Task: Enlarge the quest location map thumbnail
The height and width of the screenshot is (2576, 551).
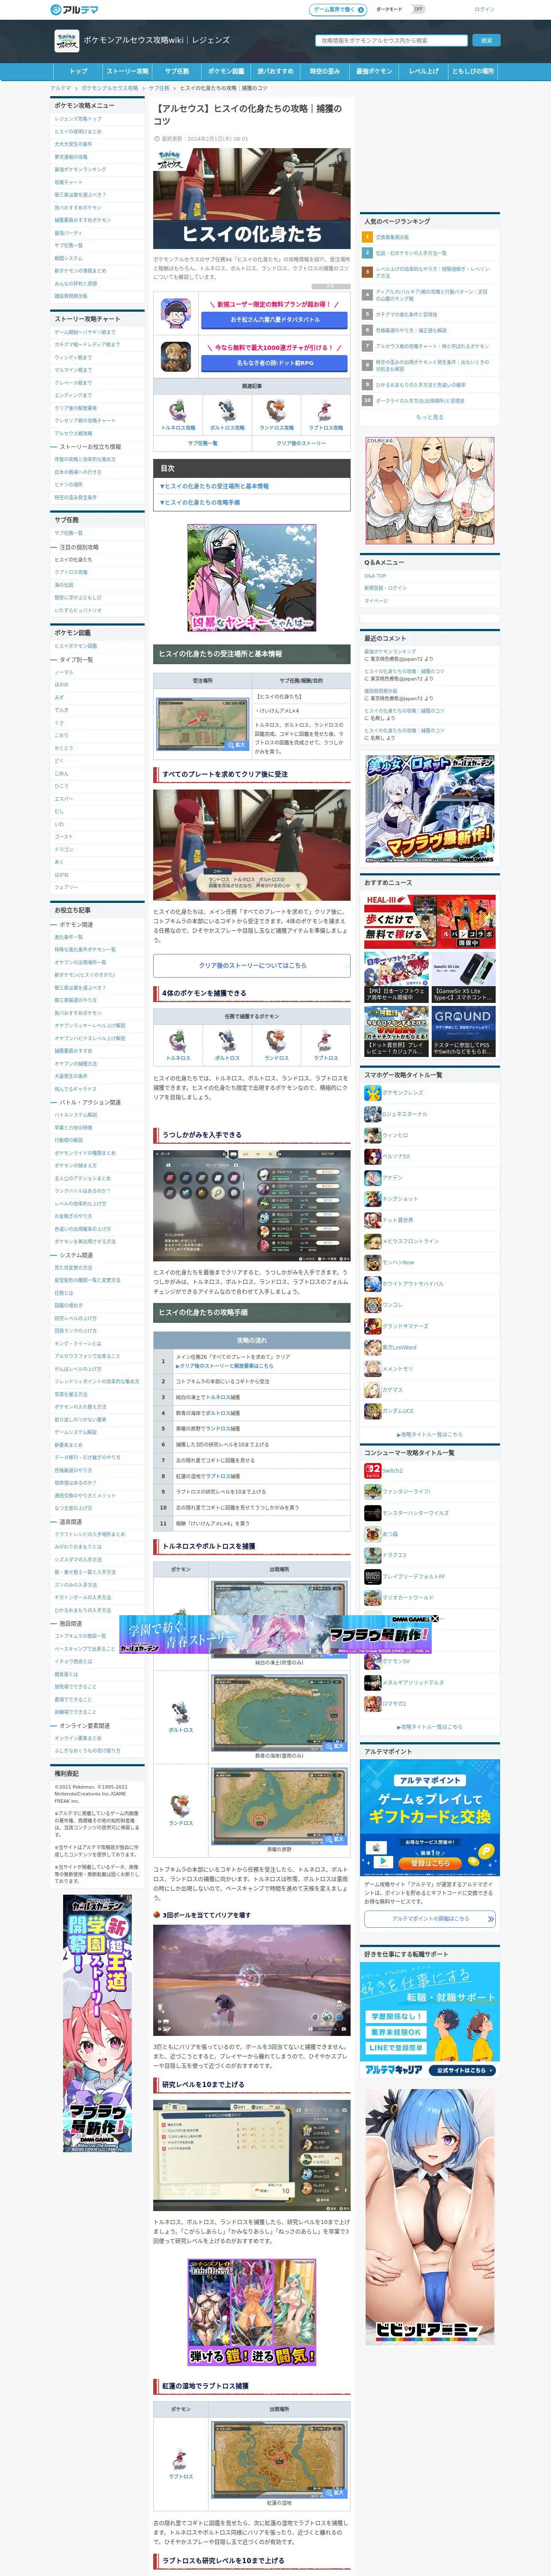Action: point(203,723)
